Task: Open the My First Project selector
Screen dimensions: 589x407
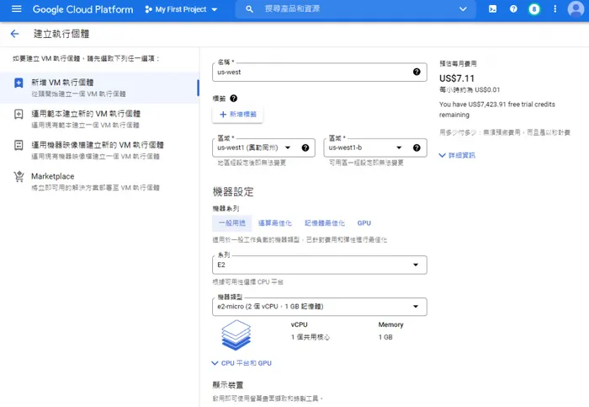Action: click(x=181, y=9)
